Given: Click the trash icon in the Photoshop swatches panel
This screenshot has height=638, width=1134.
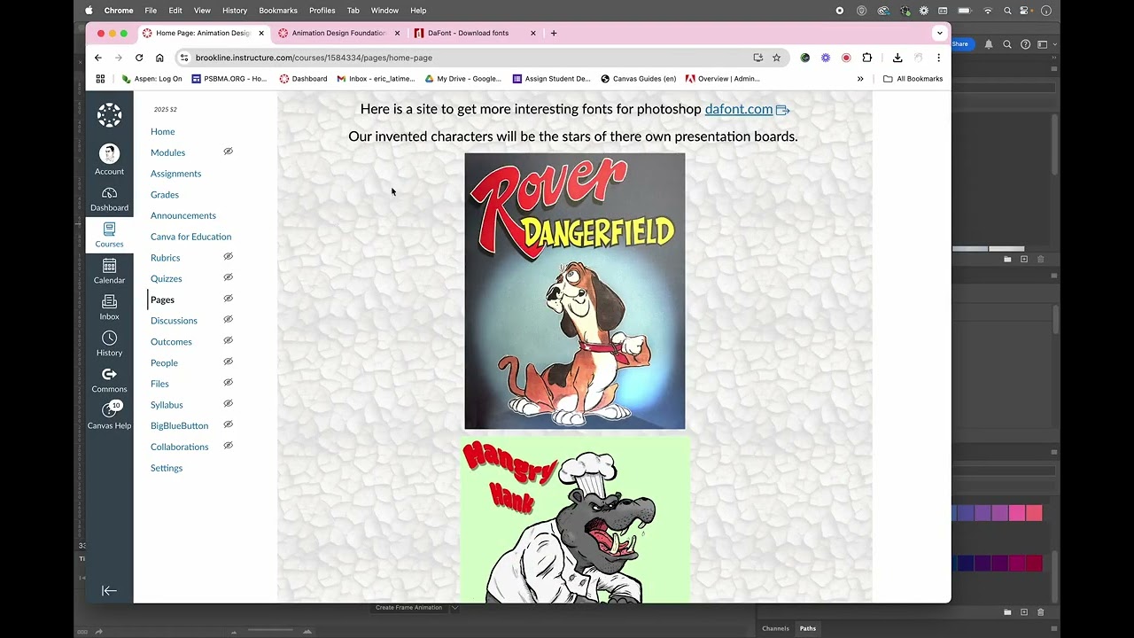Looking at the screenshot, I should (x=1041, y=612).
